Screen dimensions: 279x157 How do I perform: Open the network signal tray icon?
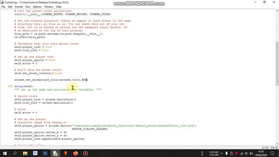242,153
